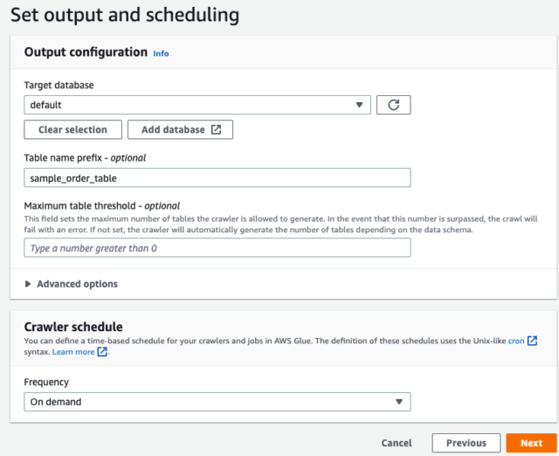Proceed with the orange Next button
This screenshot has width=559, height=456.
(x=531, y=443)
